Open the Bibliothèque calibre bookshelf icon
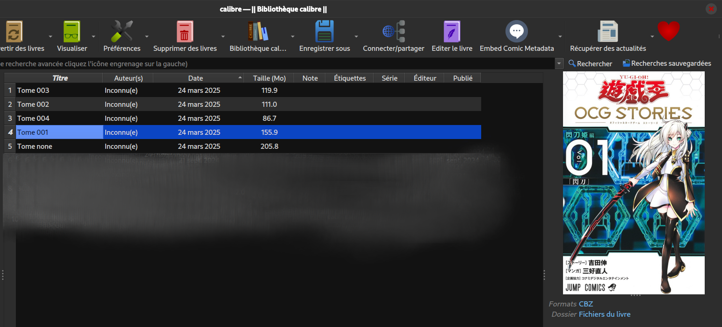Image resolution: width=722 pixels, height=327 pixels. point(258,32)
